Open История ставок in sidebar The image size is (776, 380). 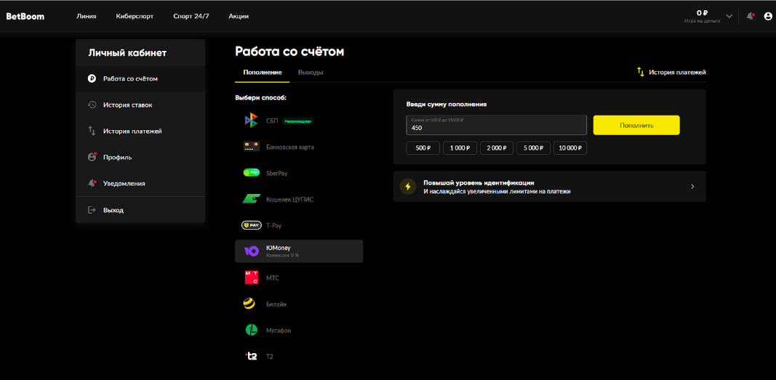point(127,105)
